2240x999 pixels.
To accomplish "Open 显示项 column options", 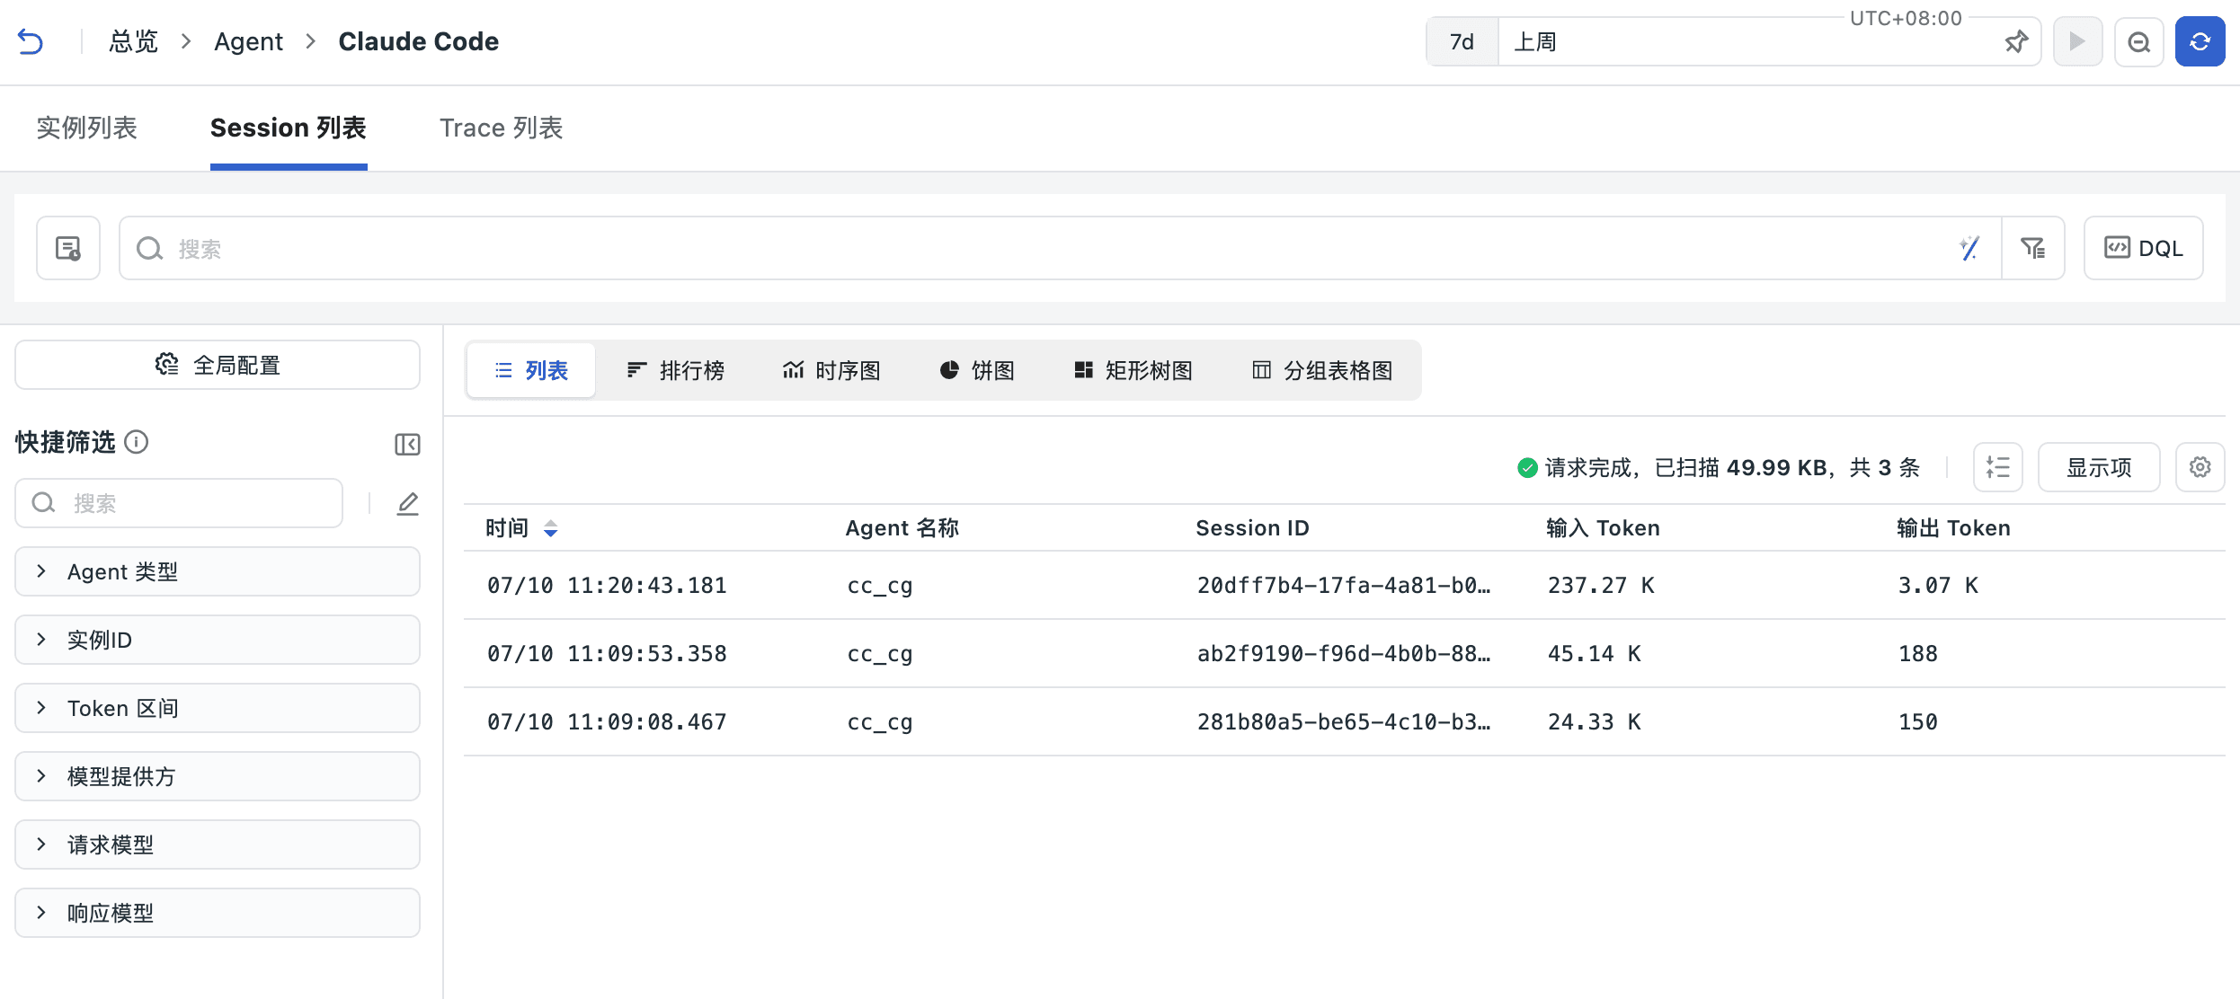I will point(2099,467).
